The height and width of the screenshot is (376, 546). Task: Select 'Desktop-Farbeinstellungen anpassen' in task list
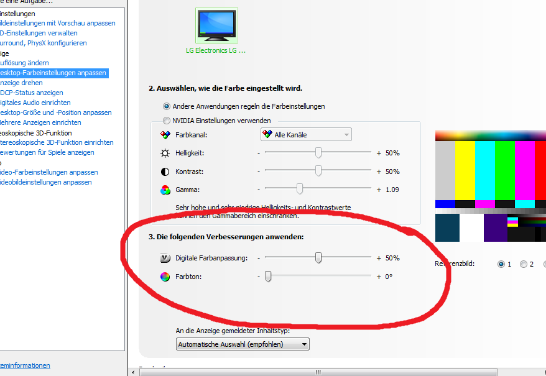(53, 73)
